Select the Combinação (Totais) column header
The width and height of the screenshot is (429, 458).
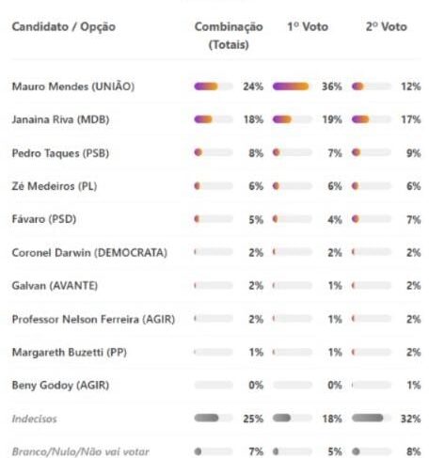[229, 36]
